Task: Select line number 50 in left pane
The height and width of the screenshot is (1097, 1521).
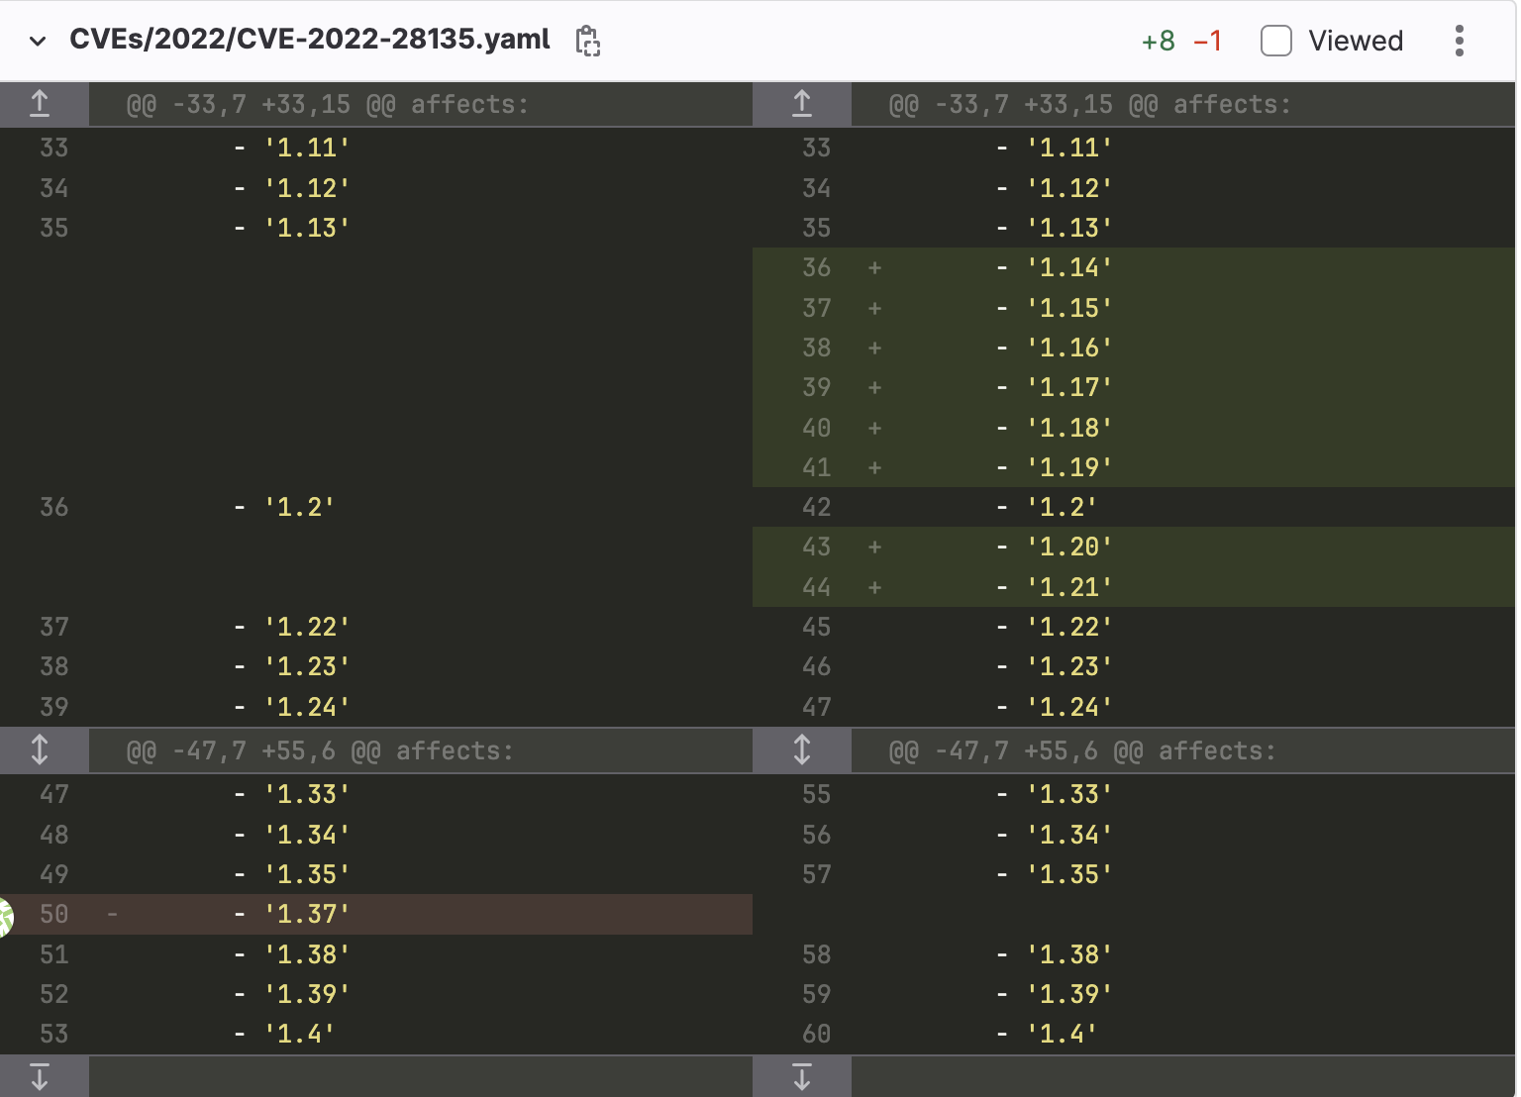Action: click(54, 913)
